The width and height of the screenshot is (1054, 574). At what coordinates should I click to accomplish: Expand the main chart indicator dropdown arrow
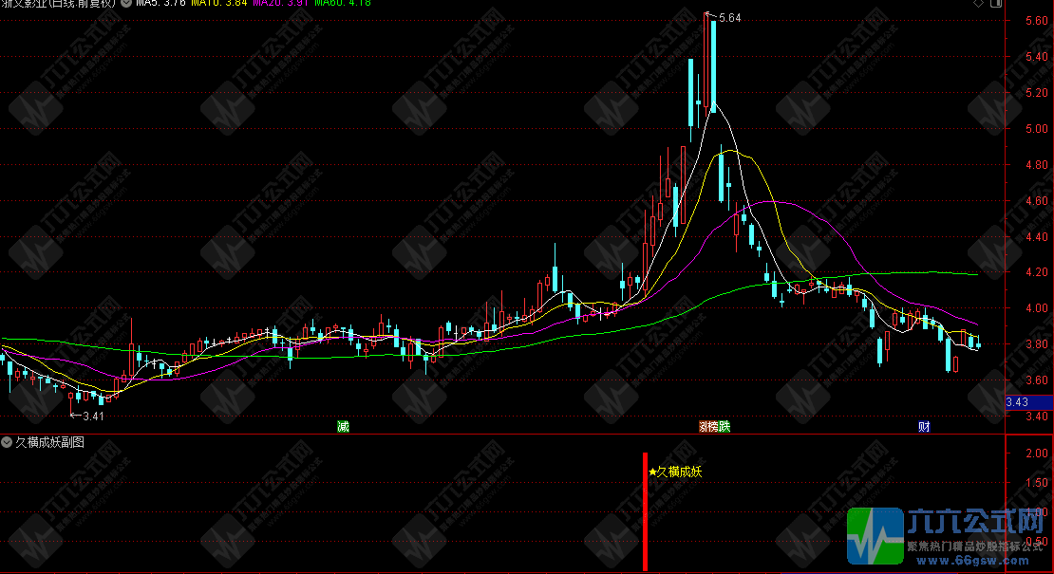pyautogui.click(x=127, y=3)
